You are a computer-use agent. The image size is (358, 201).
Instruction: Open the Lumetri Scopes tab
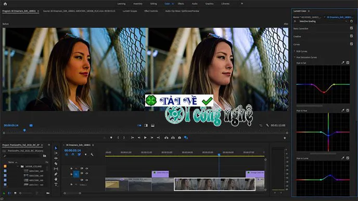tap(130, 11)
